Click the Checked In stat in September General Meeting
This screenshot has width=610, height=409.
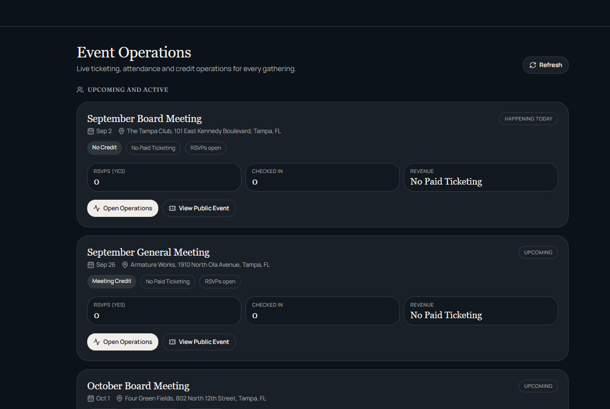(x=323, y=311)
